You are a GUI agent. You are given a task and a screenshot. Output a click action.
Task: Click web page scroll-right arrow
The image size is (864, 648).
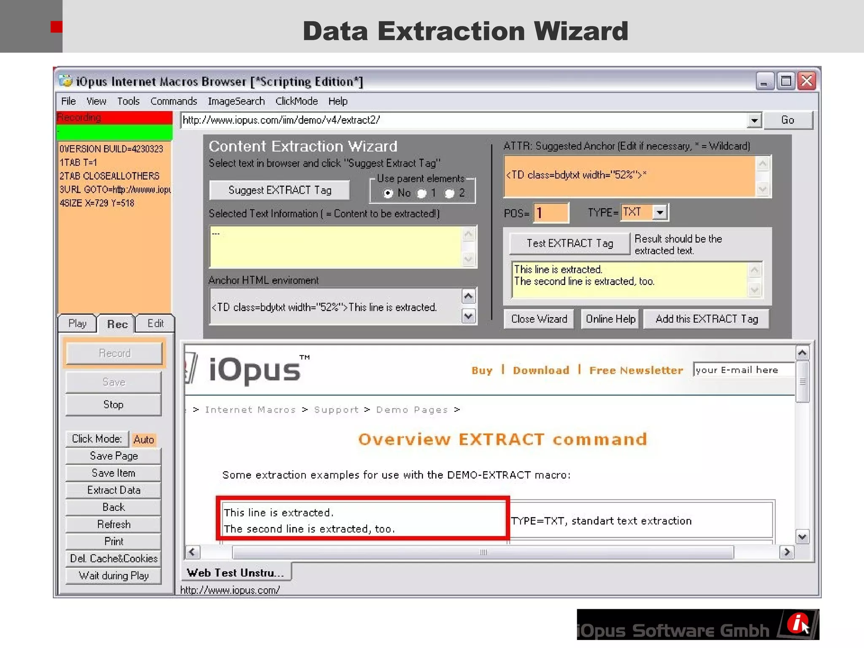787,552
